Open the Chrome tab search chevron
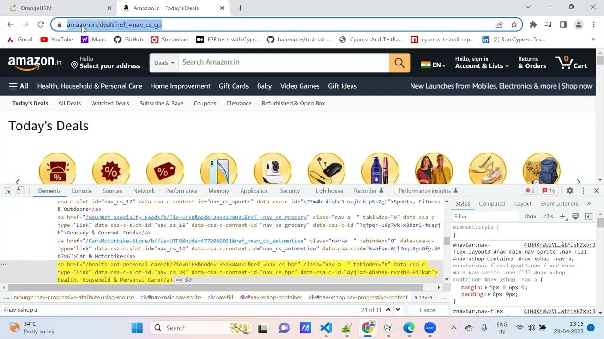604x339 pixels. click(x=528, y=7)
